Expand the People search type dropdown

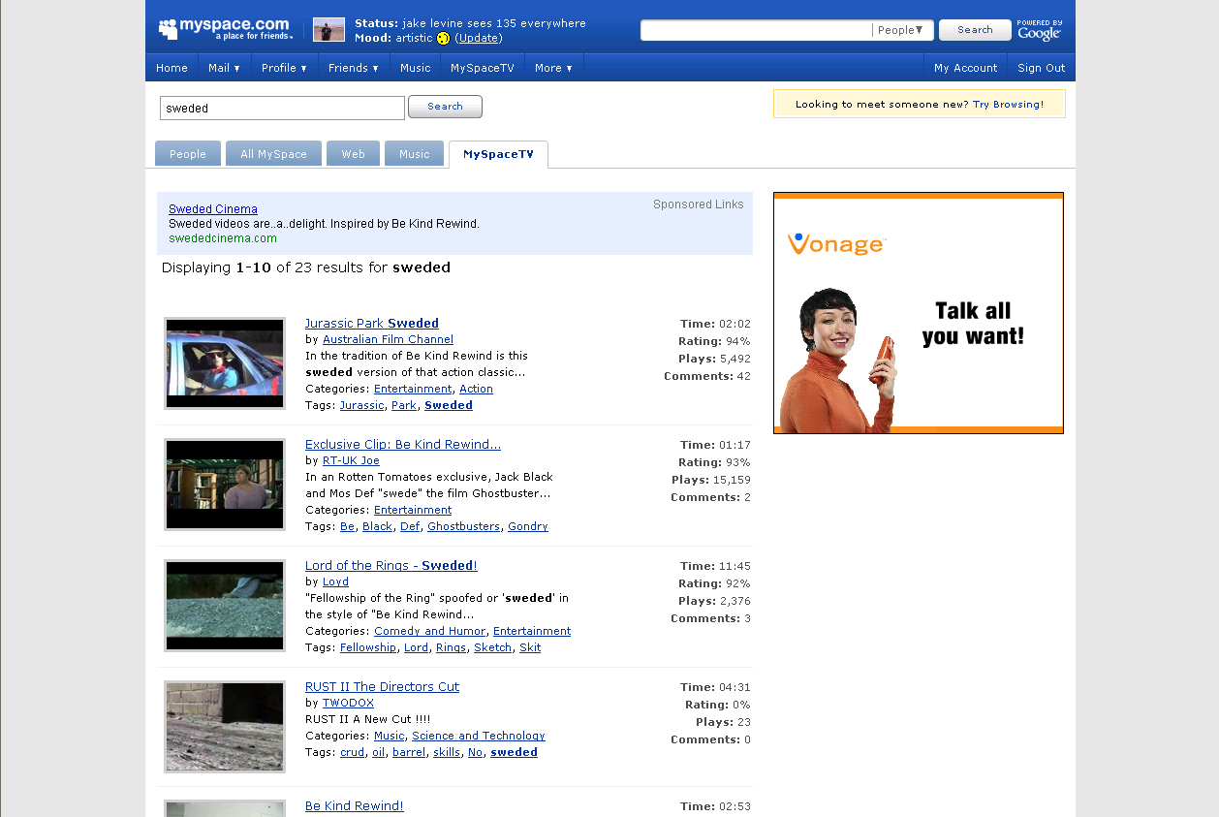[x=901, y=30]
